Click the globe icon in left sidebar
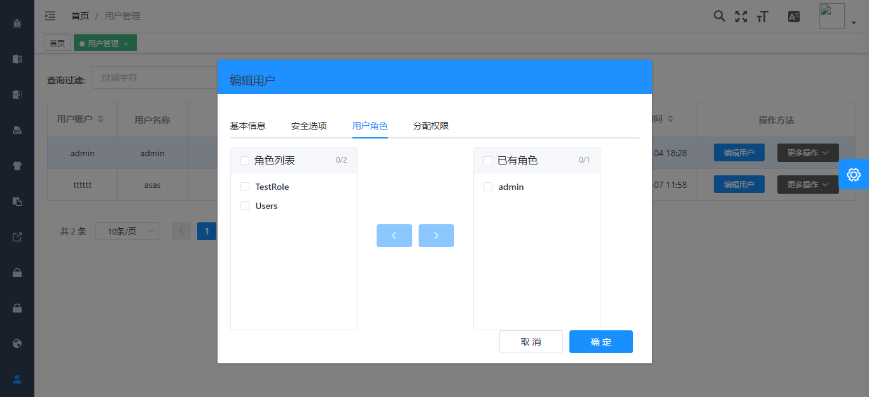Viewport: 869px width, 397px height. point(17,344)
